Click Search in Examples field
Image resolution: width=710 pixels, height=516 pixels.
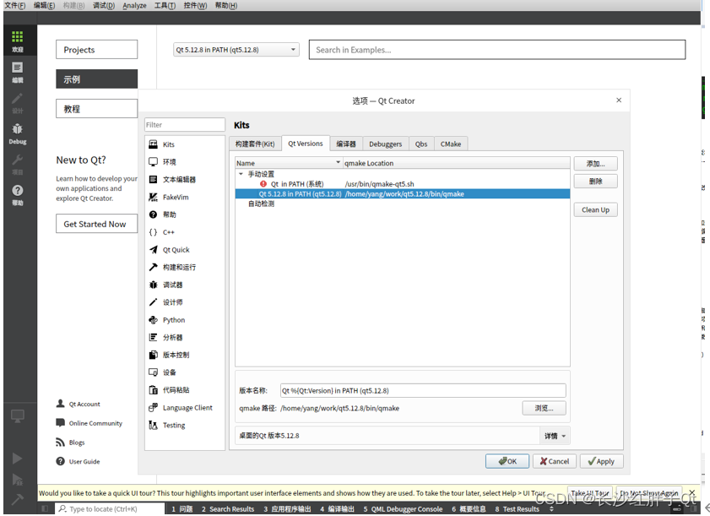[497, 49]
